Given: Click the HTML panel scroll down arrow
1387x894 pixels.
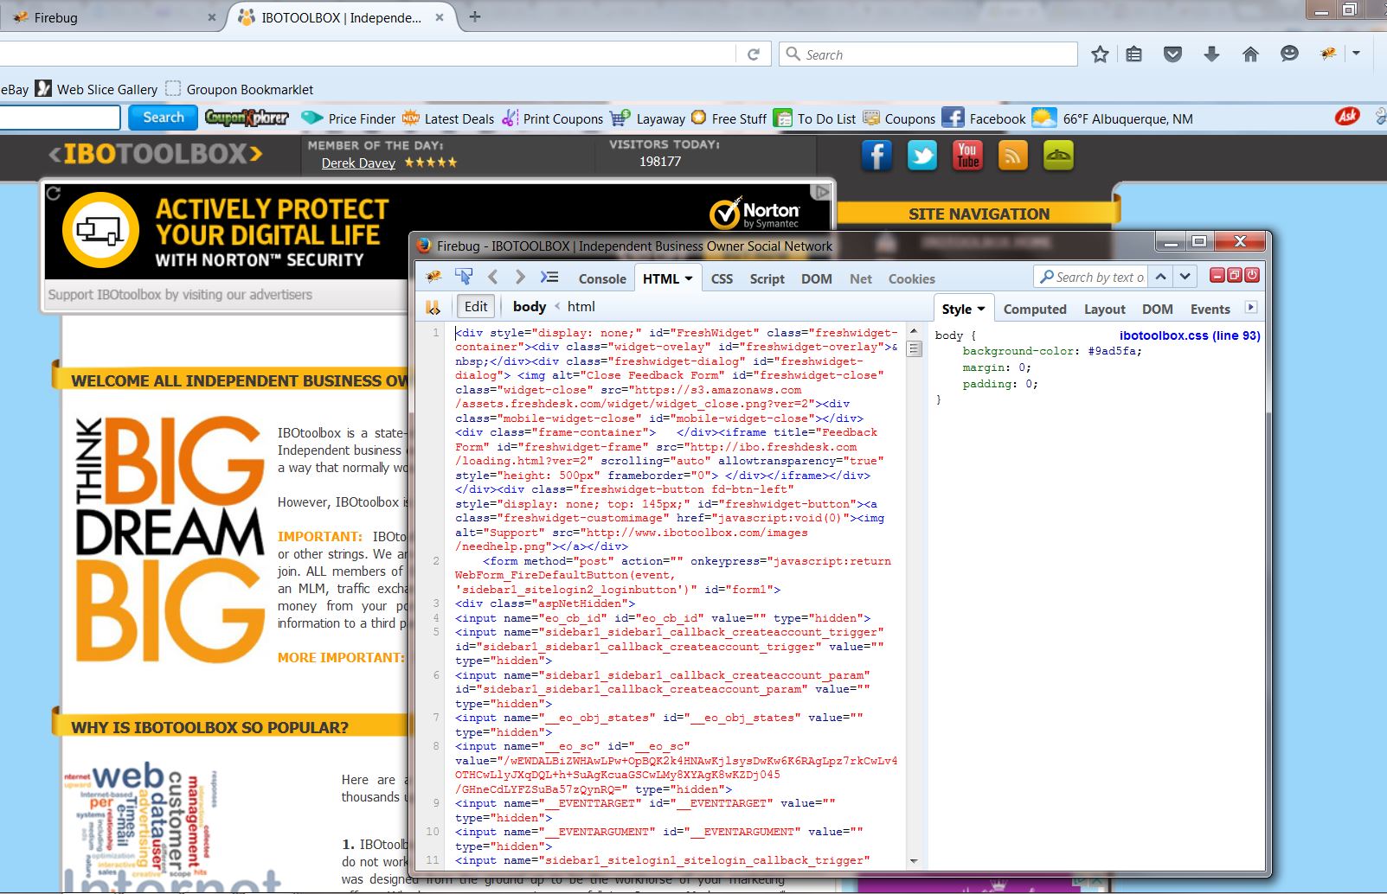Looking at the screenshot, I should pyautogui.click(x=914, y=861).
